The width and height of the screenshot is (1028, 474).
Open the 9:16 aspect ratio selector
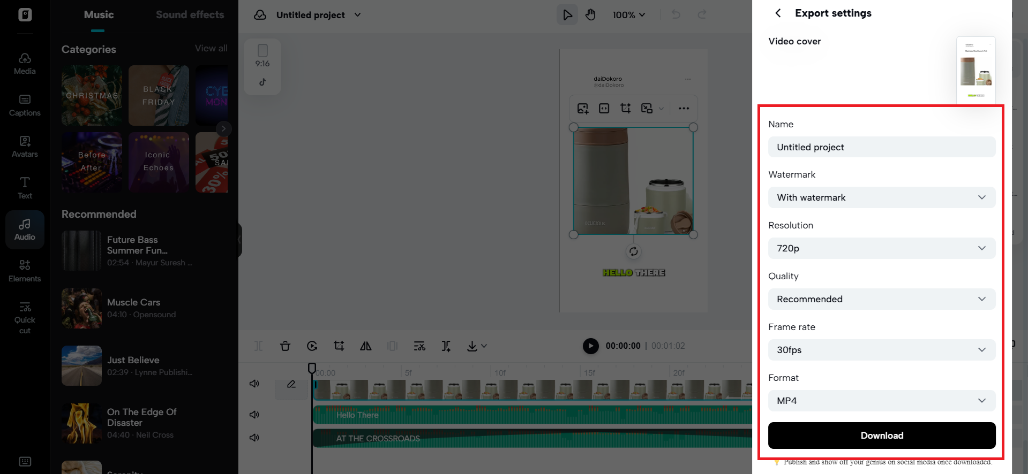tap(262, 56)
